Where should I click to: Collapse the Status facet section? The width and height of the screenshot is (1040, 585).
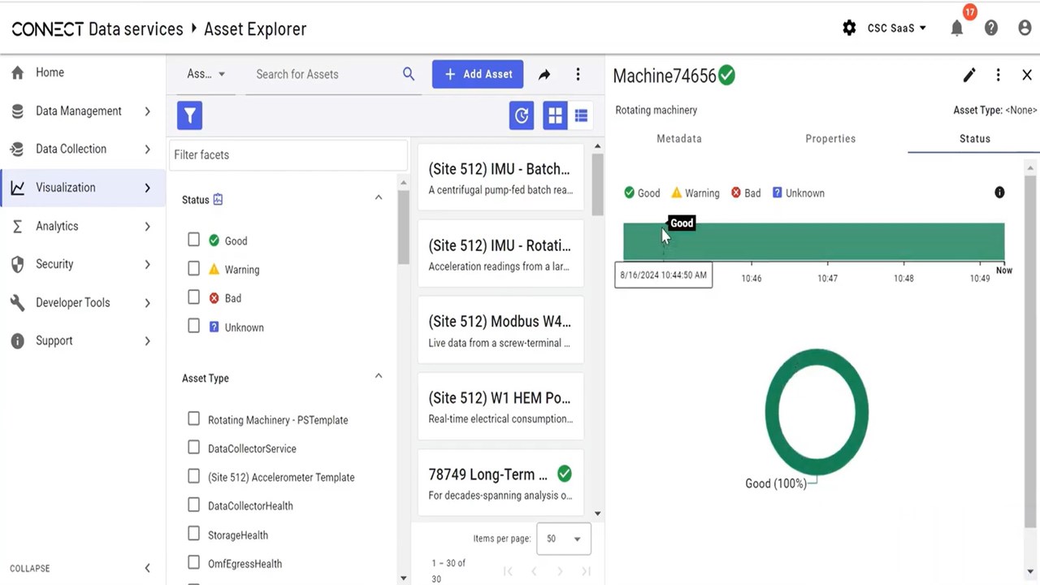coord(378,197)
